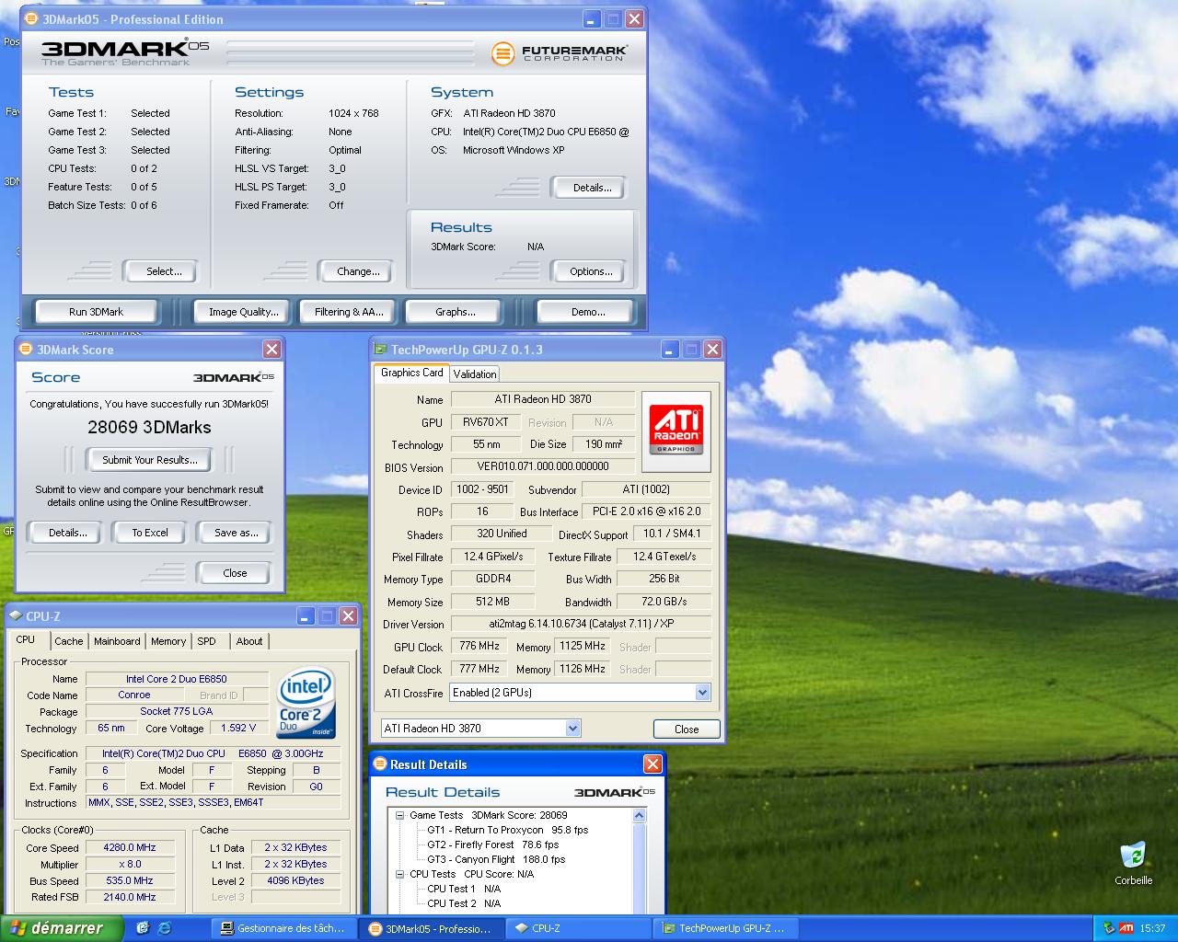Click the show desktop quick launch icon

click(143, 928)
